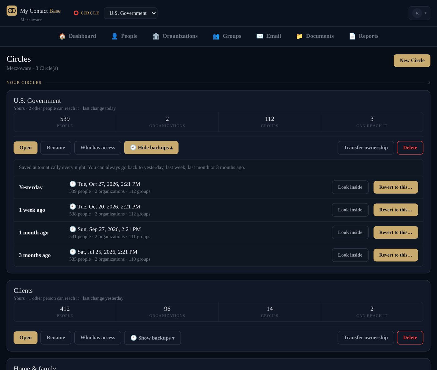Delete the U.S. Government circle

[410, 148]
